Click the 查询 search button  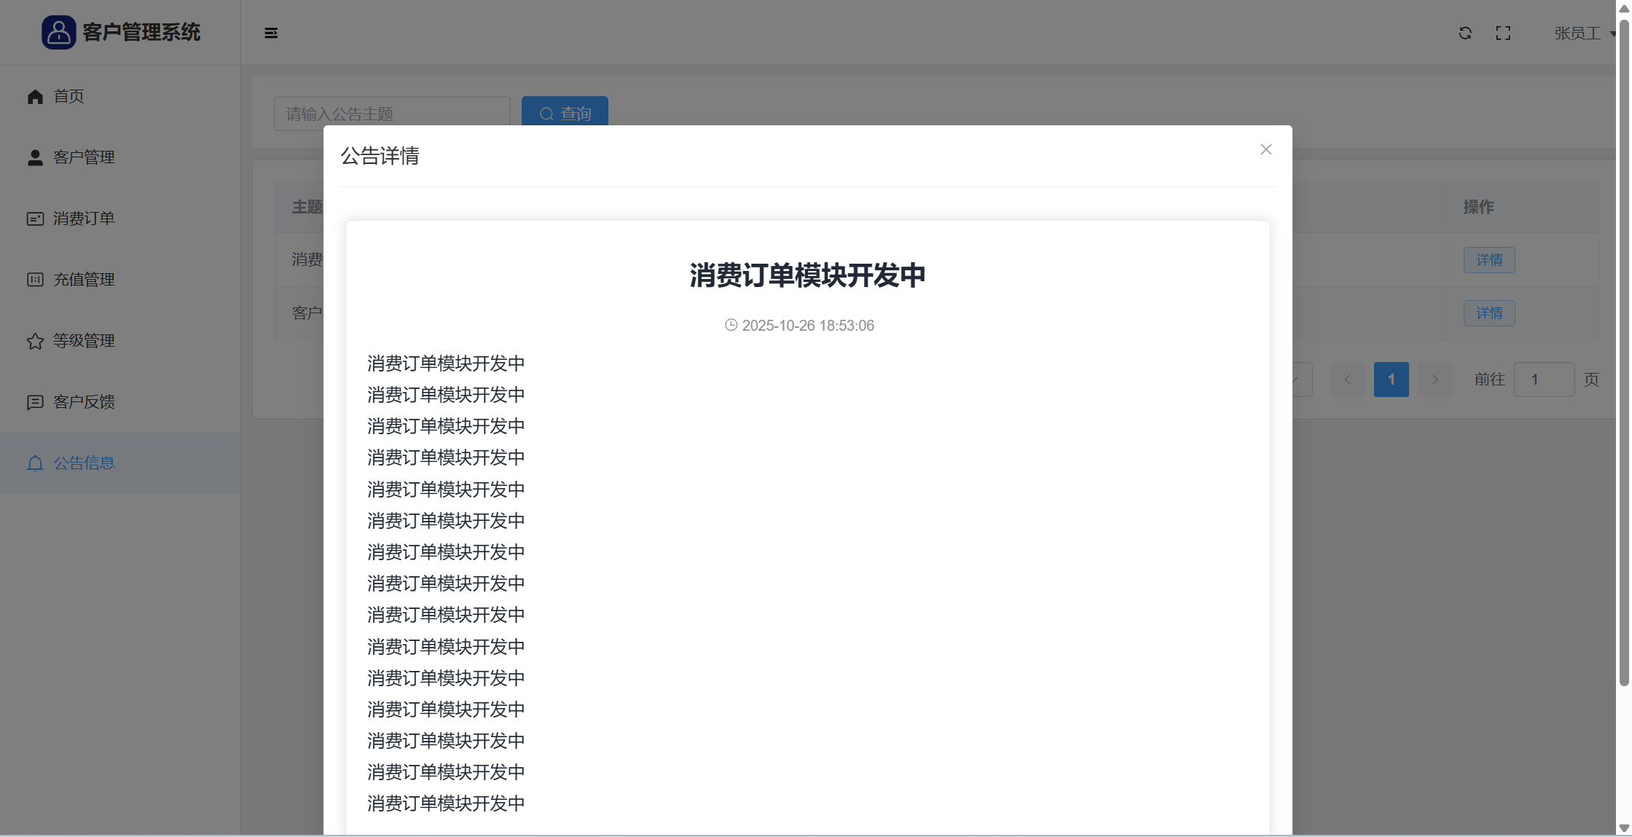(x=565, y=111)
